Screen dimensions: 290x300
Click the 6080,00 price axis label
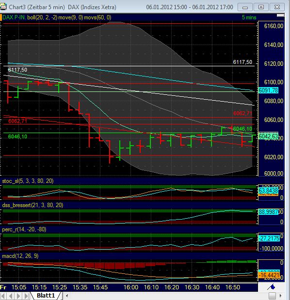pos(274,101)
